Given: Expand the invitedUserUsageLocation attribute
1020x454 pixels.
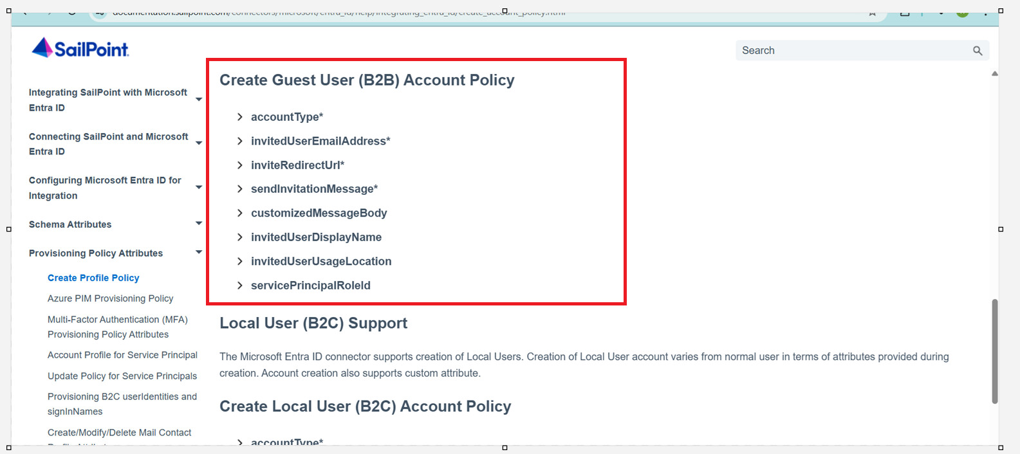Looking at the screenshot, I should pos(314,261).
